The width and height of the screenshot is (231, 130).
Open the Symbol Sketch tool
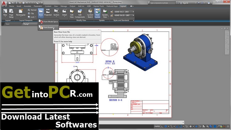pos(90,14)
